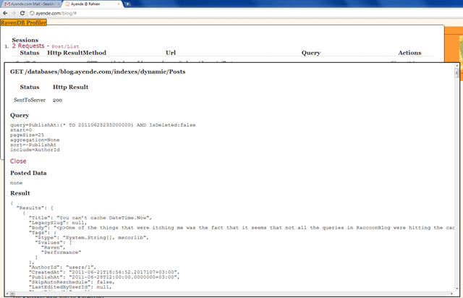Click the pageSize=25 query line

point(27,135)
